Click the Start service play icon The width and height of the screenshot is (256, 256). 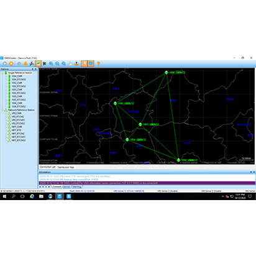click(x=5, y=63)
